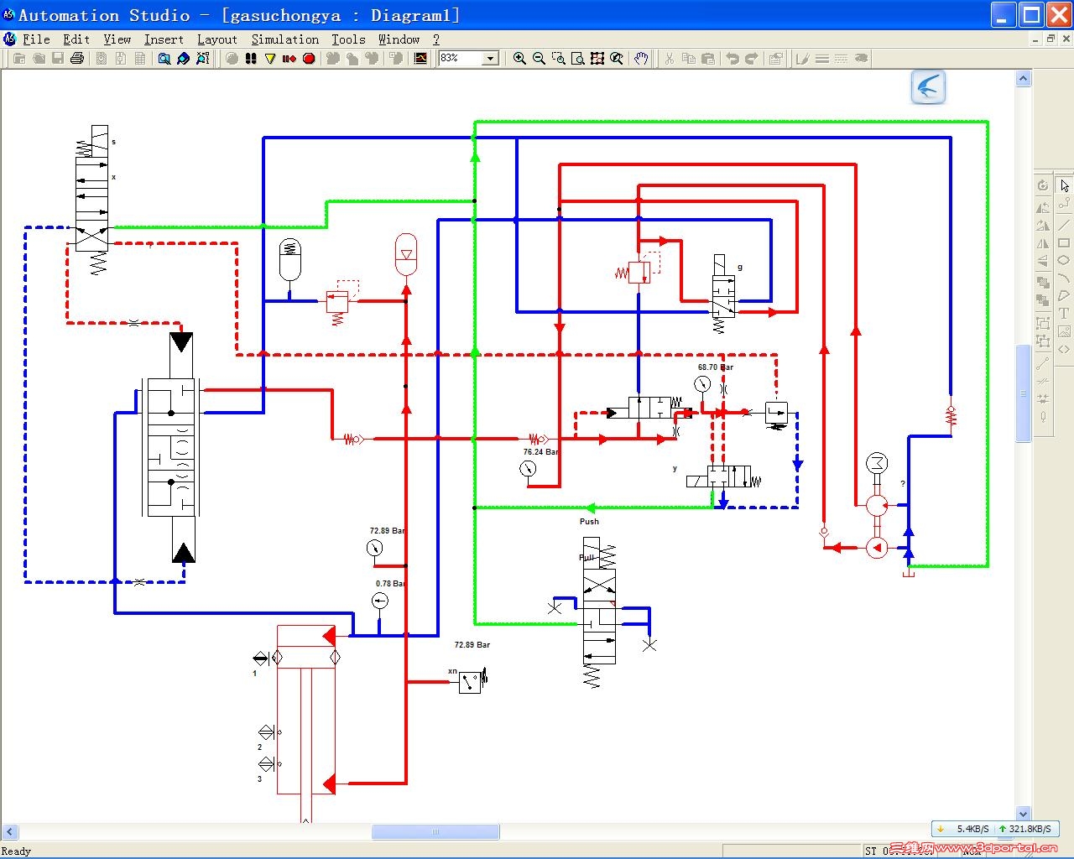The width and height of the screenshot is (1074, 859).
Task: Select the insert image tool
Action: [x=1064, y=331]
